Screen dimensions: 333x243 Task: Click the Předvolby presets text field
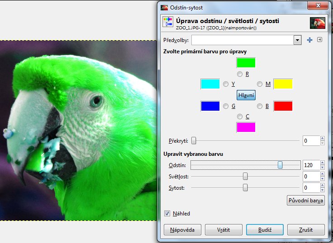243,40
